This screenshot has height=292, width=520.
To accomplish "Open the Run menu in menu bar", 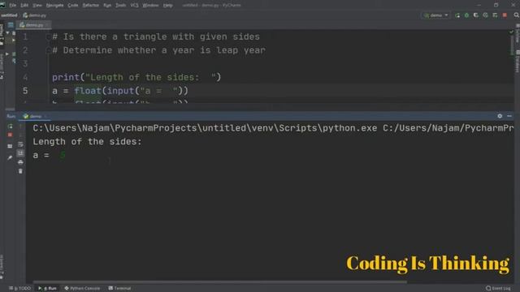I will (107, 6).
